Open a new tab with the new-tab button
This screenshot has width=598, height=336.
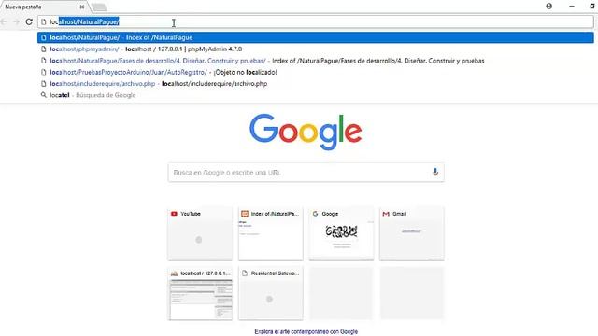(99, 7)
